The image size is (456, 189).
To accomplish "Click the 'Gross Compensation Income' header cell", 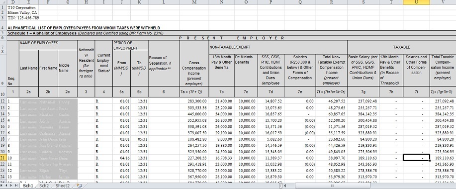I will click(194, 63).
